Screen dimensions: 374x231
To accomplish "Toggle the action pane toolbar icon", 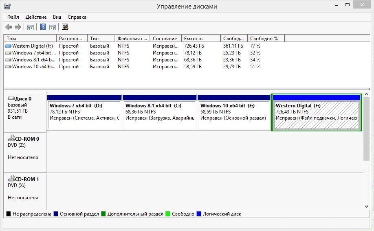I will 53,27.
